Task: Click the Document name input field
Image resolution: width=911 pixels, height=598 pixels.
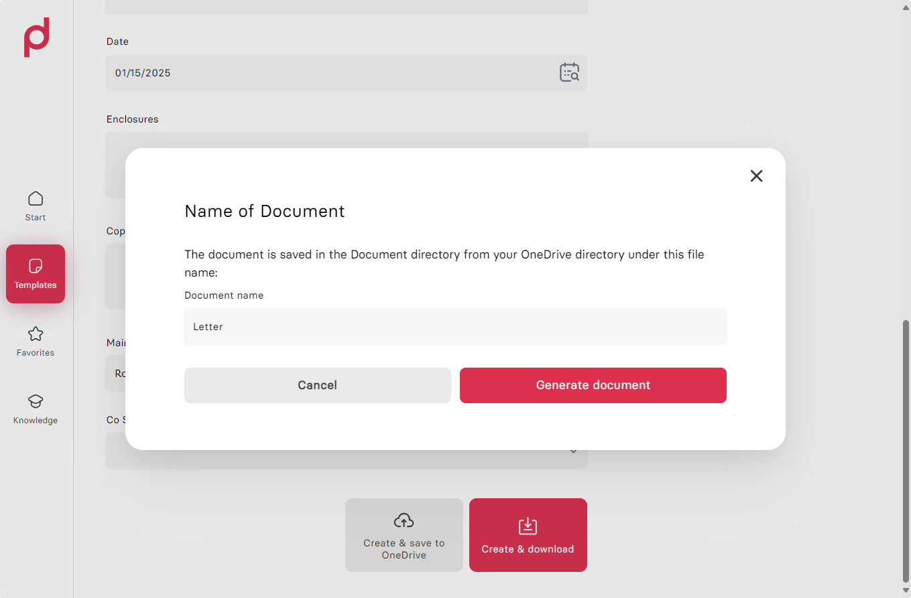Action: [456, 327]
